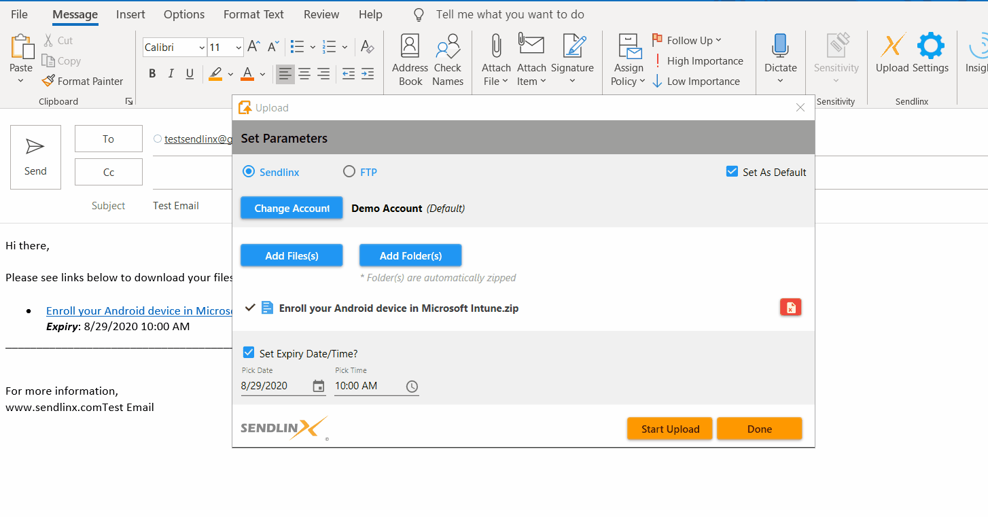Toggle the Set Expiry Date/Time checkbox
Viewport: 988px width, 517px height.
pyautogui.click(x=249, y=353)
